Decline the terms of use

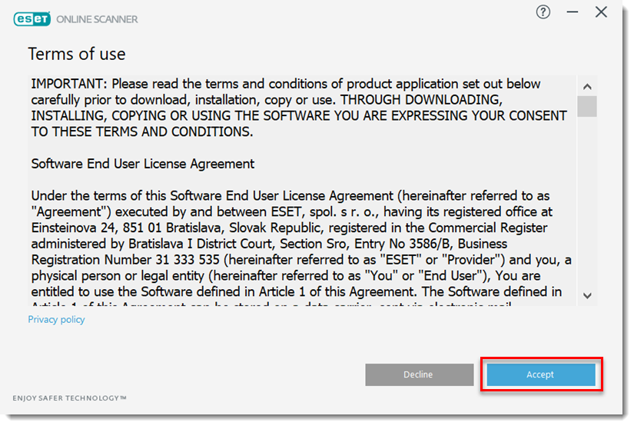click(420, 374)
